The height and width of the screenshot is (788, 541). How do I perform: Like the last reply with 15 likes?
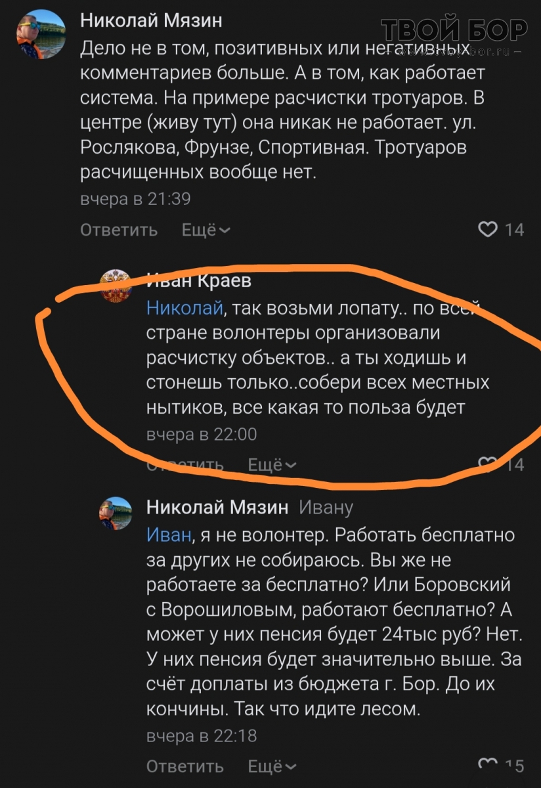488,765
